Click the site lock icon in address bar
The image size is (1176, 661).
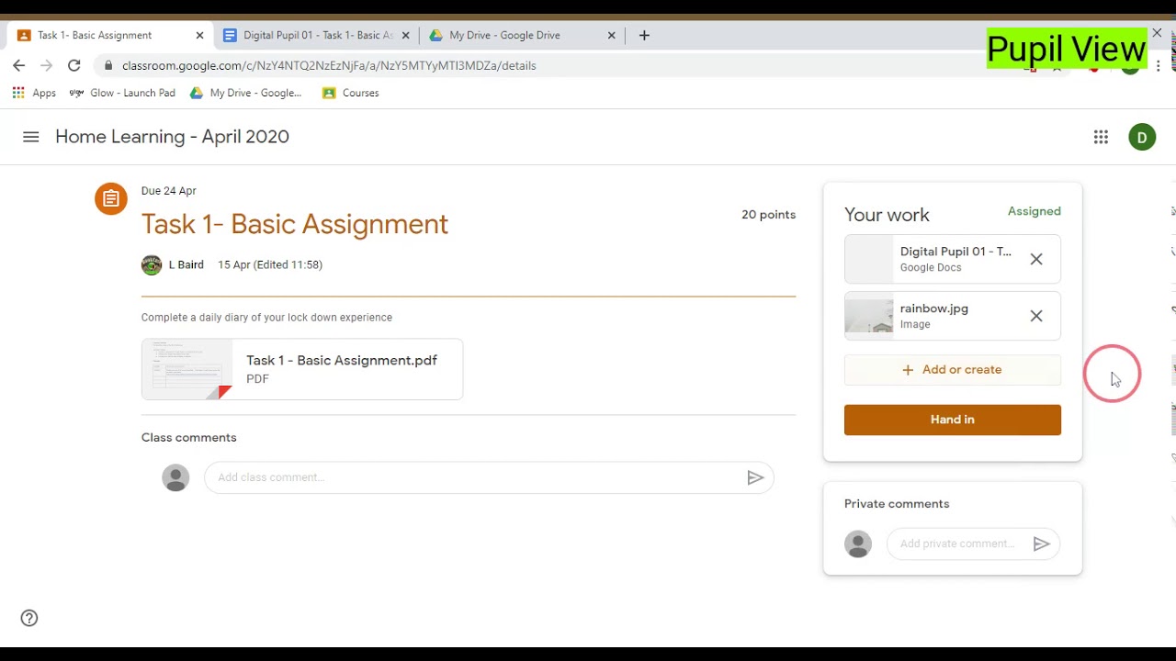tap(108, 65)
